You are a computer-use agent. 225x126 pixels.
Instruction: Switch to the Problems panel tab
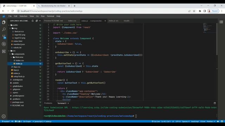48,103
